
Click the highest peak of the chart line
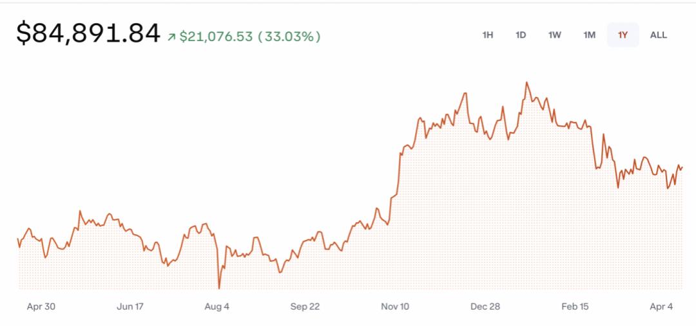pos(527,82)
